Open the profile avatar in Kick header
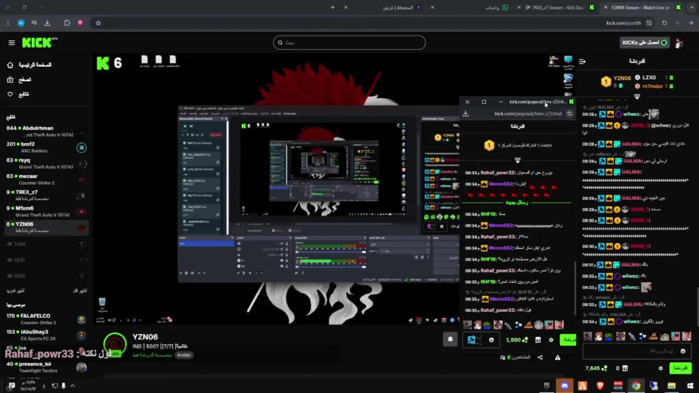This screenshot has height=393, width=699. pos(679,43)
